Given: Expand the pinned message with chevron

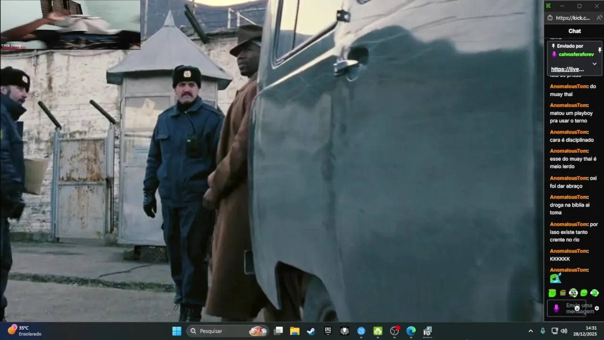Looking at the screenshot, I should coord(595,64).
